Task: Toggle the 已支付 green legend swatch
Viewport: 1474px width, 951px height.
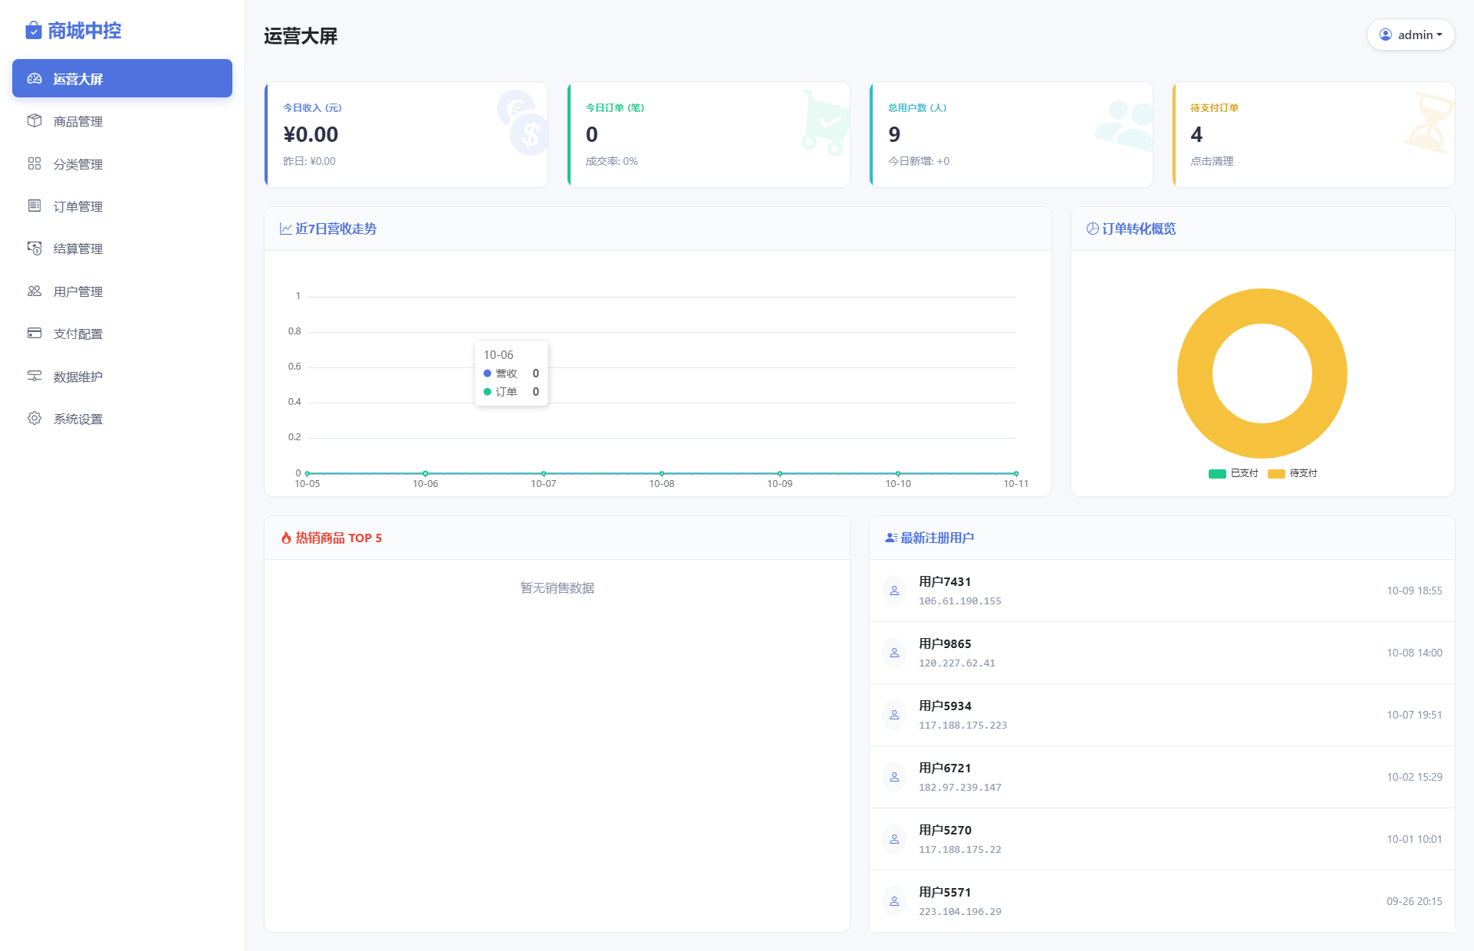Action: pyautogui.click(x=1217, y=473)
